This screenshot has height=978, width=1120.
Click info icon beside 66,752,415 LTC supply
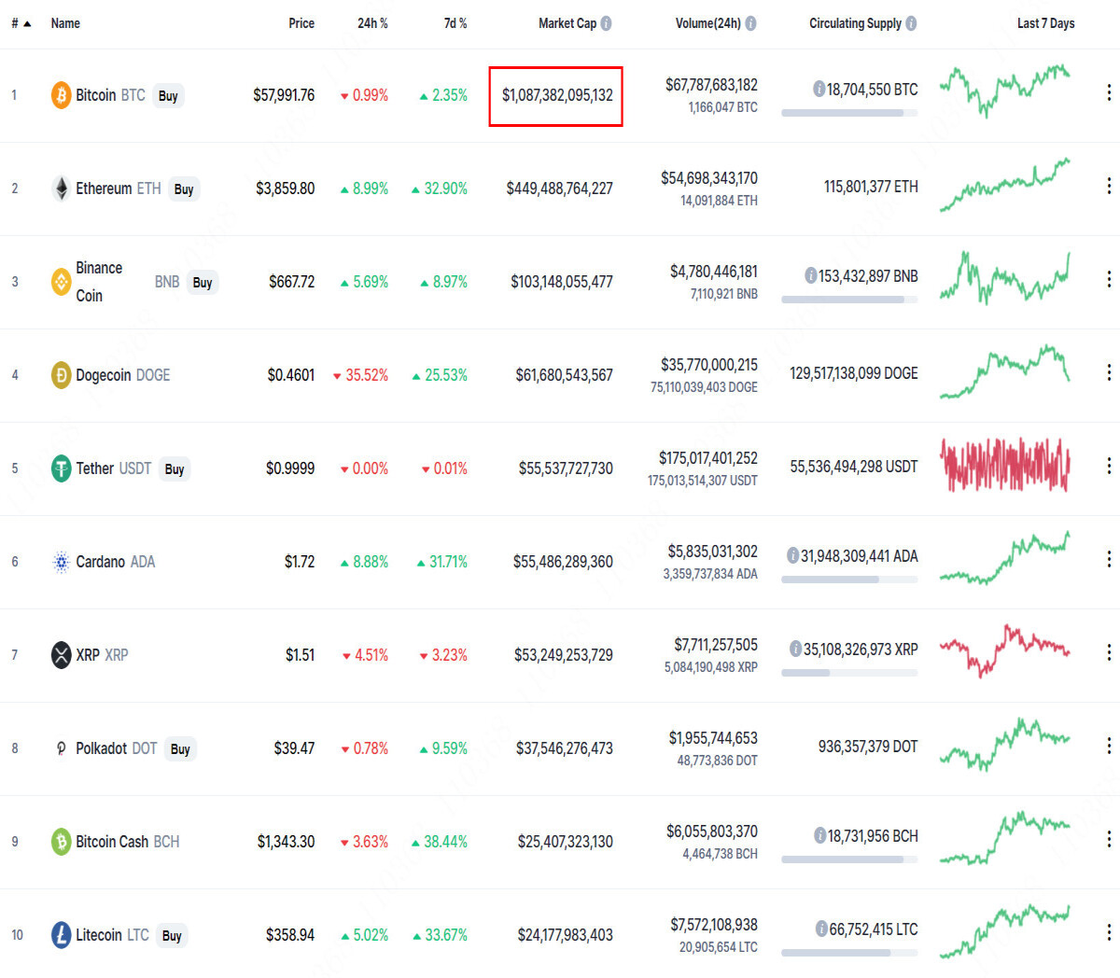coord(821,929)
